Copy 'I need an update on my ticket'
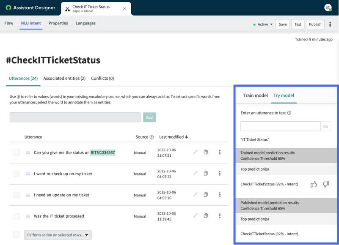This screenshot has width=339, height=245. [x=206, y=194]
